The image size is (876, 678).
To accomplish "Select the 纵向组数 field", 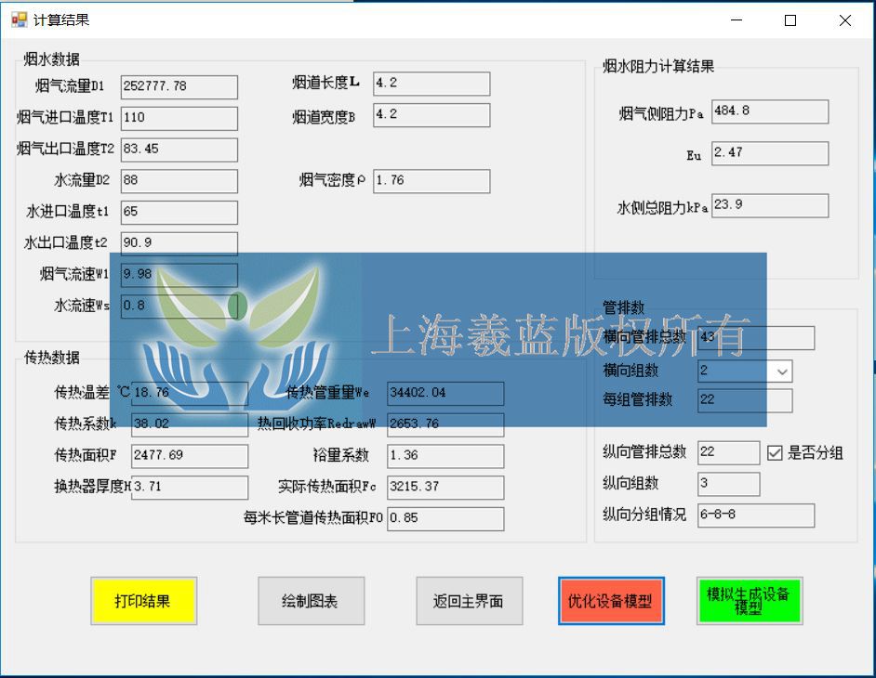I will pos(729,484).
